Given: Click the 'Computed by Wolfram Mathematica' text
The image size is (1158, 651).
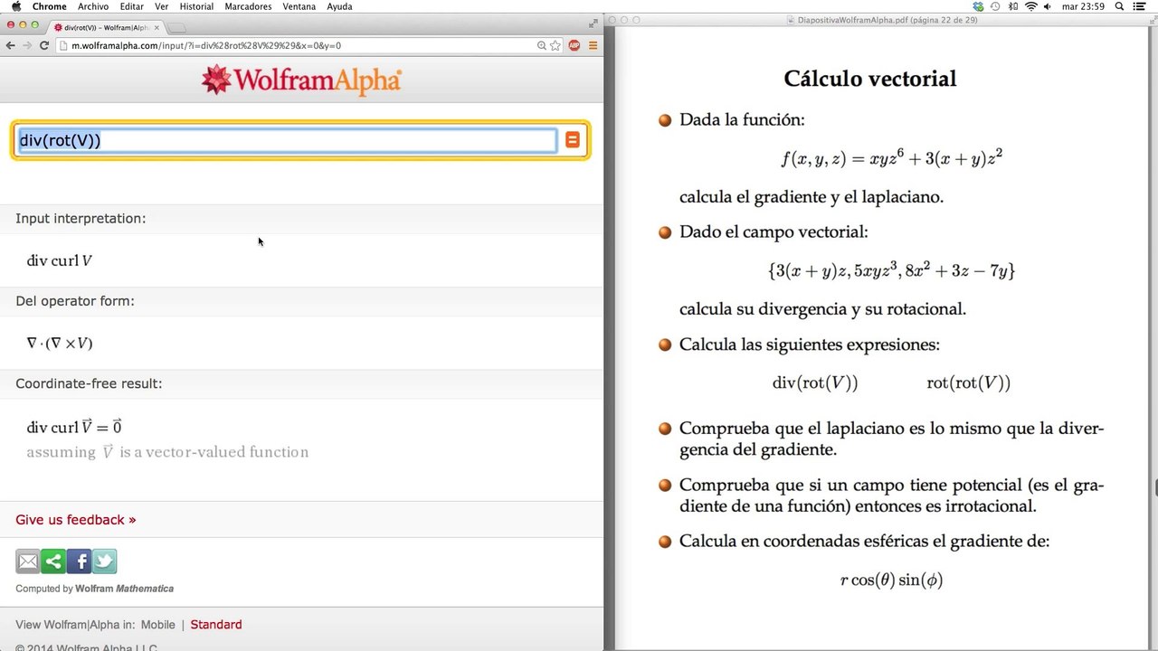Looking at the screenshot, I should 94,589.
